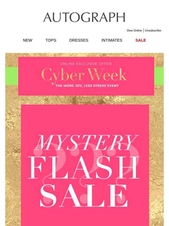This screenshot has width=169, height=226.
Task: Open the red SALE menu link
Action: tap(141, 40)
